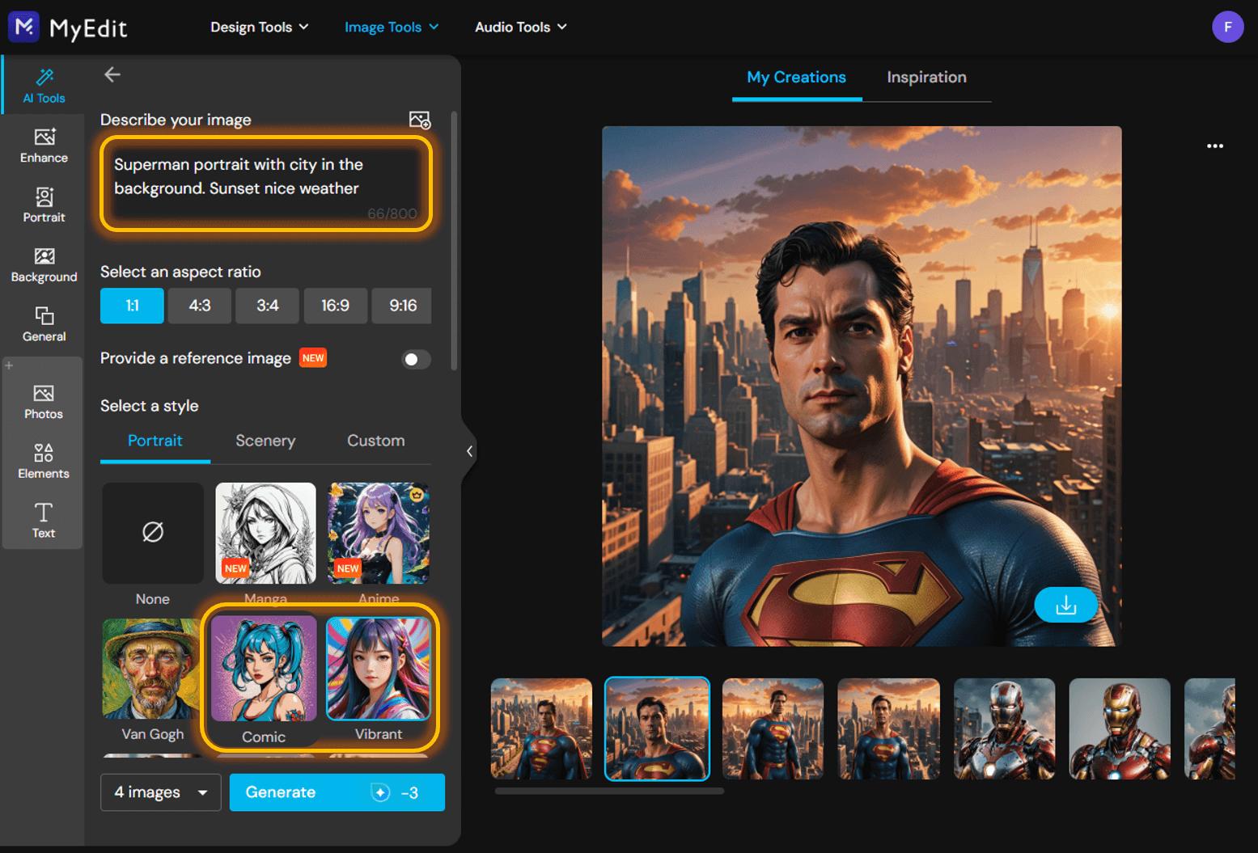Select the 9:16 aspect ratio

coord(401,306)
